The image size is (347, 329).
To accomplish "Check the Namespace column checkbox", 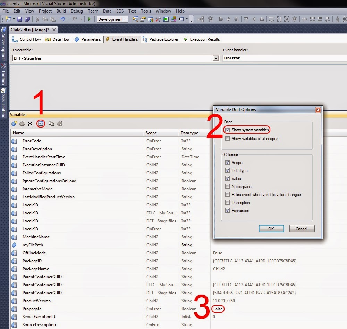I will coord(228,186).
